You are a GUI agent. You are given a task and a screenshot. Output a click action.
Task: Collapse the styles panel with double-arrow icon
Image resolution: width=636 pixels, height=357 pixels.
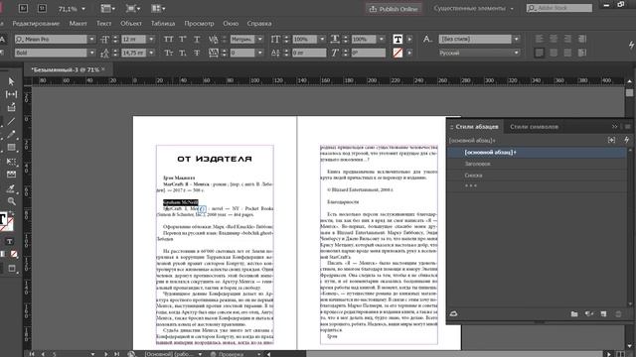click(614, 127)
